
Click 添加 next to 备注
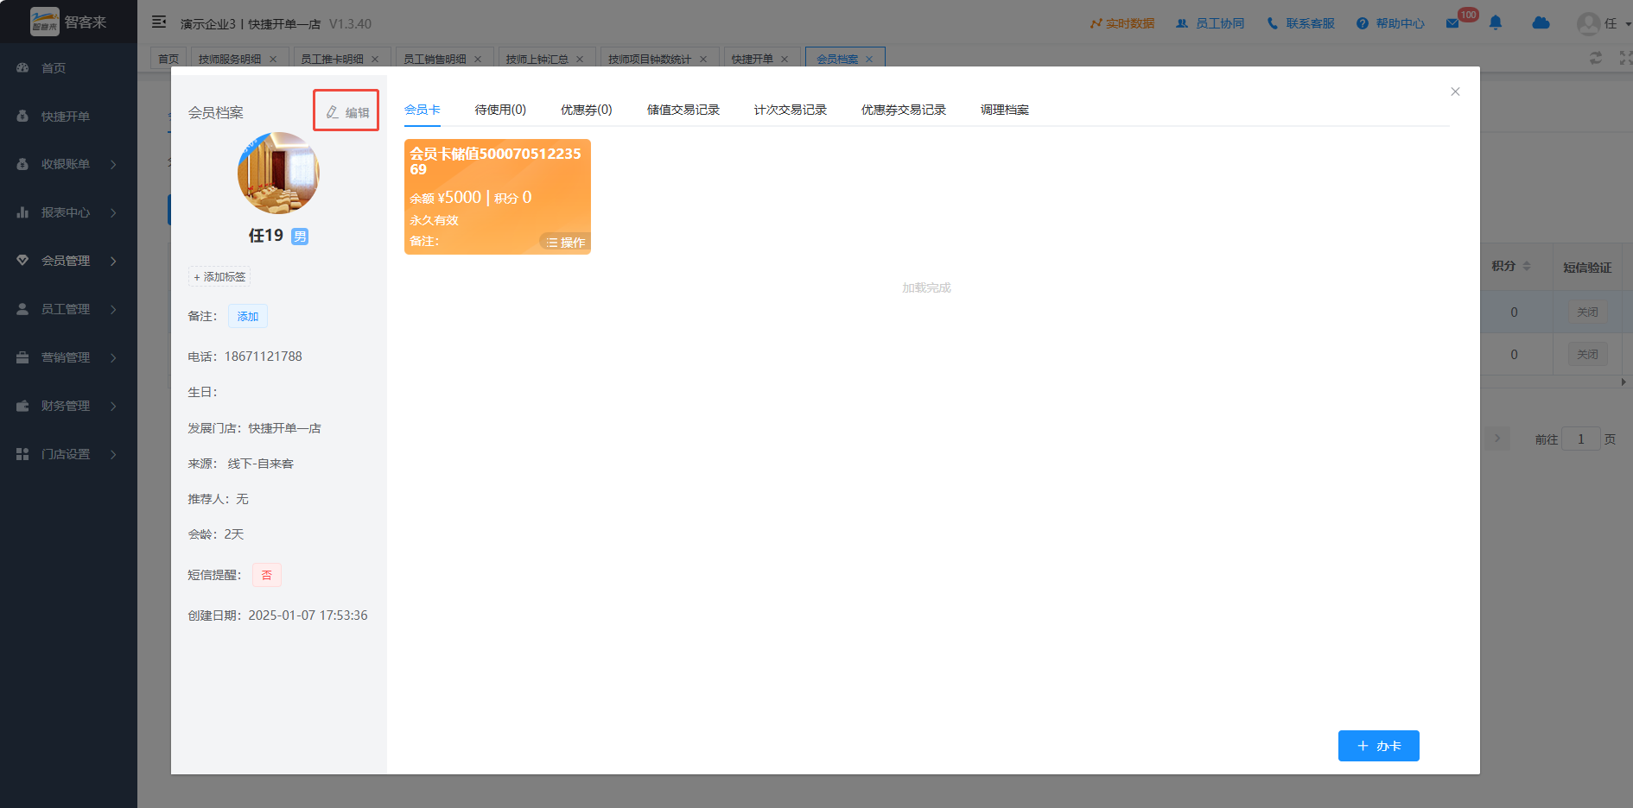pos(248,316)
